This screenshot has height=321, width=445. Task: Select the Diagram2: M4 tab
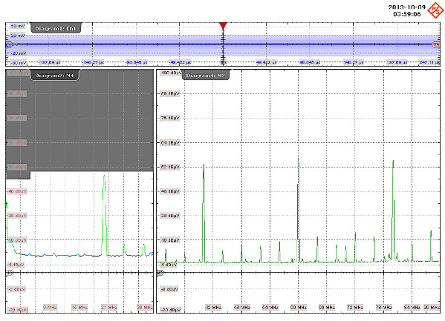pos(54,76)
